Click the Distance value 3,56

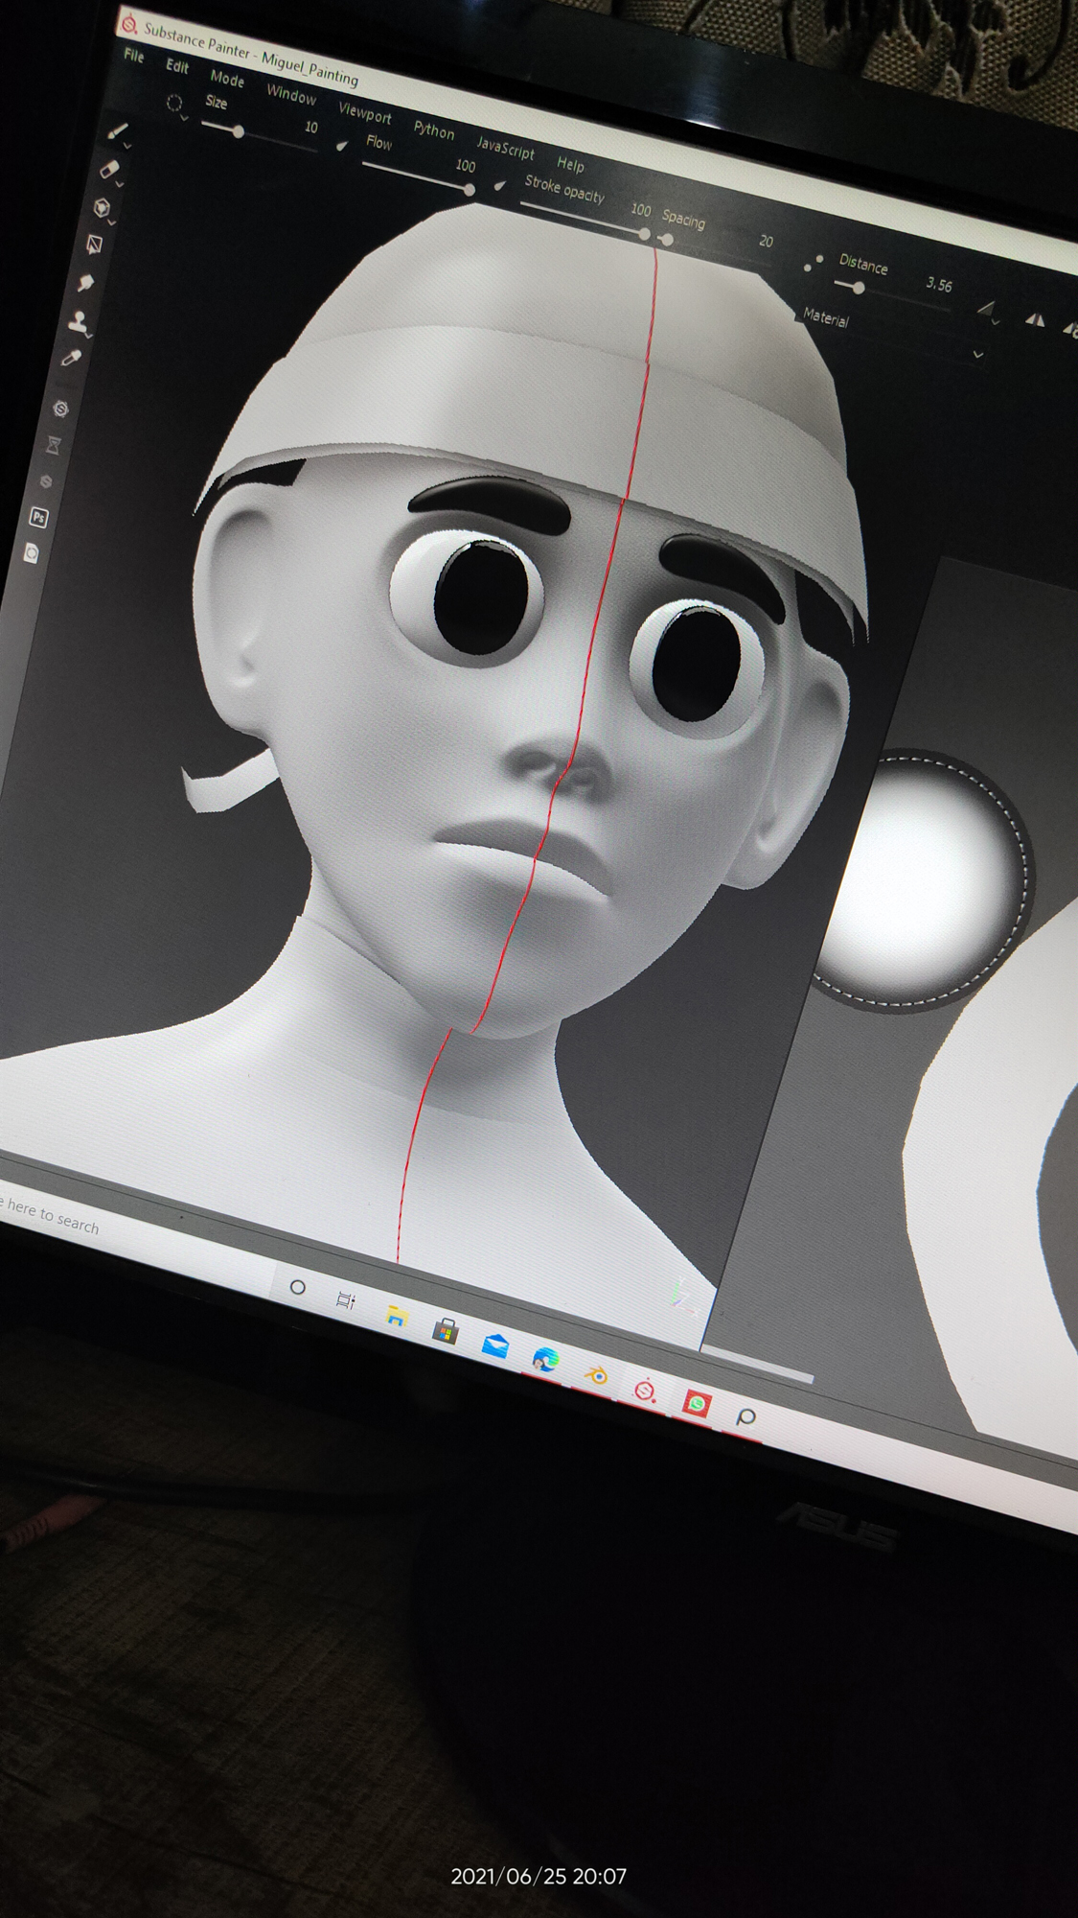(939, 285)
